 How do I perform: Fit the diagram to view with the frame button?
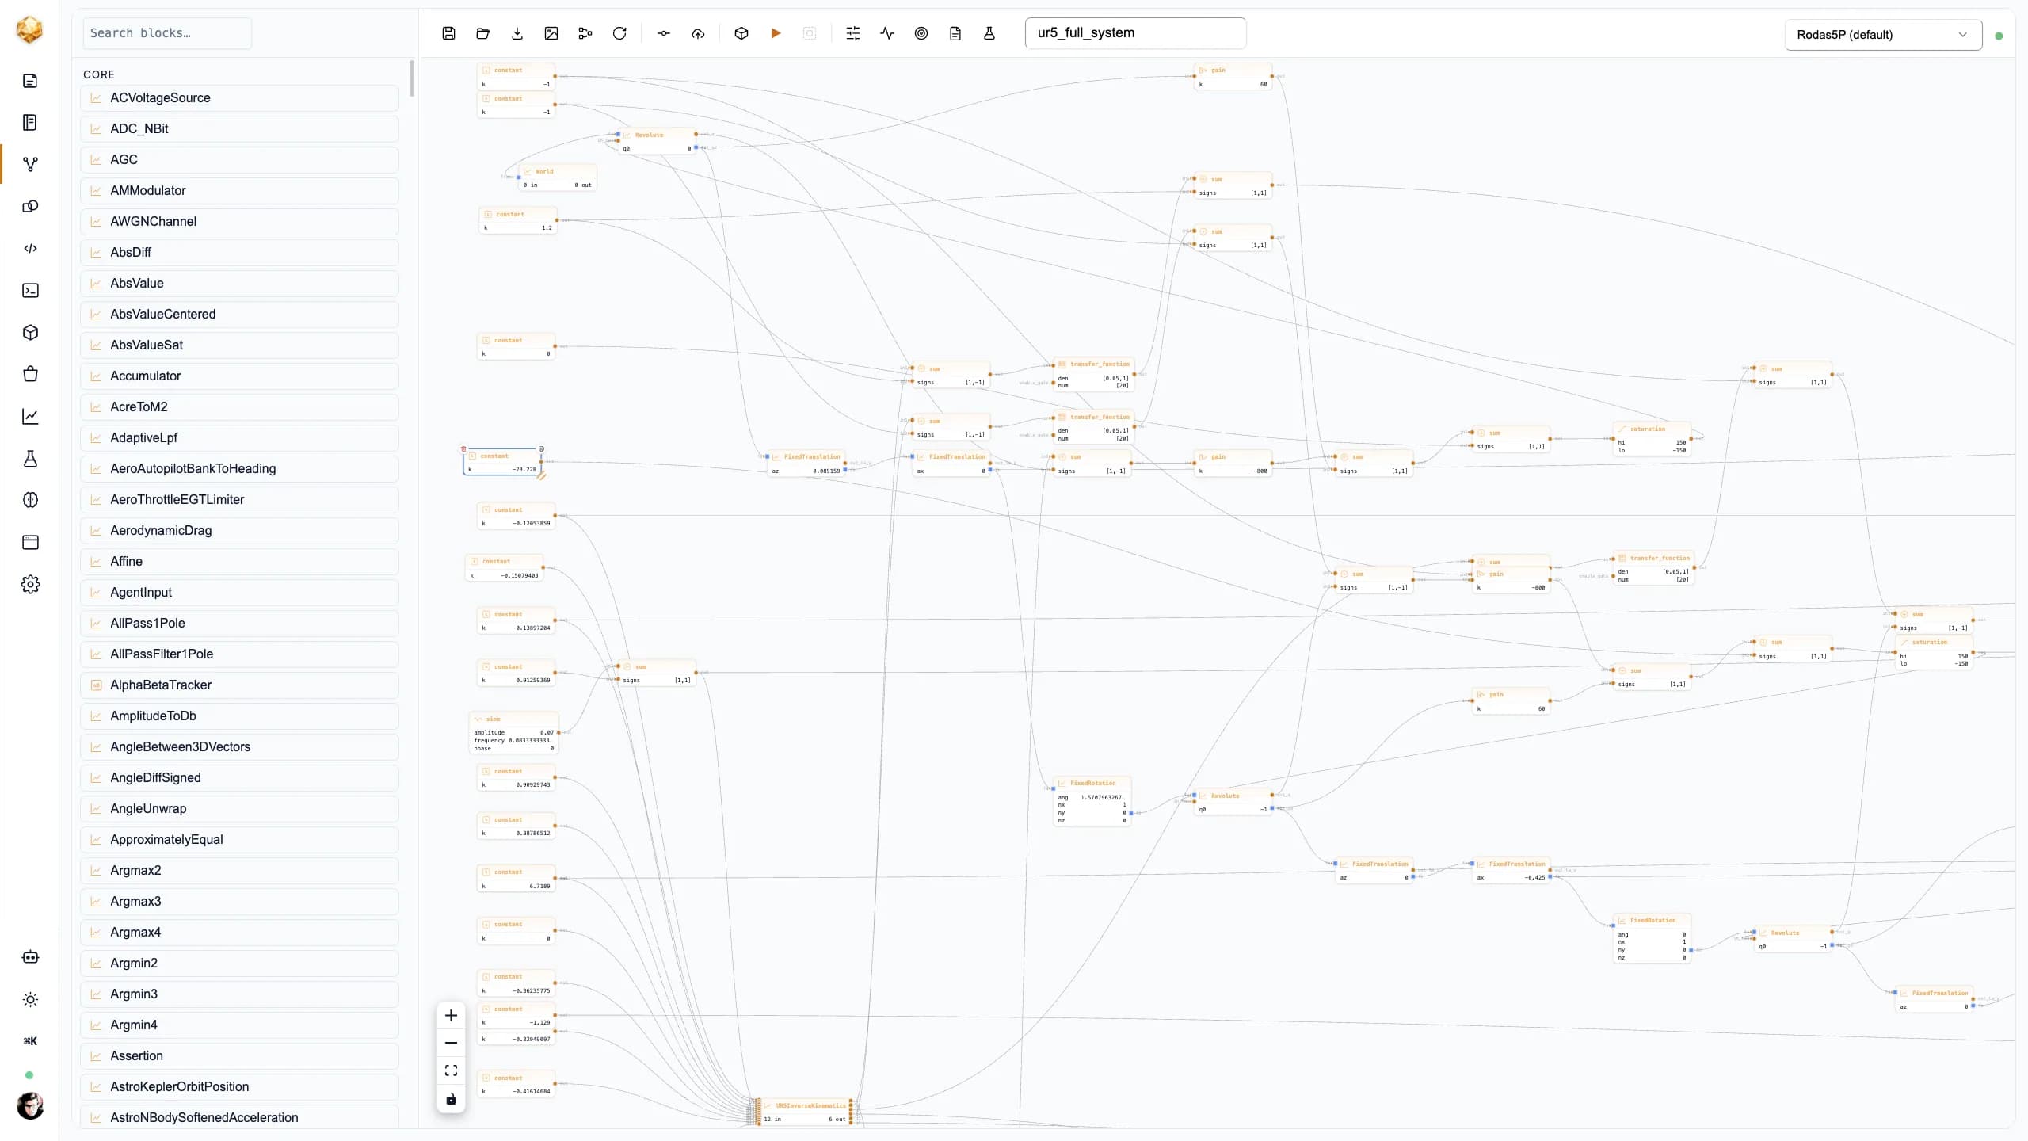pyautogui.click(x=451, y=1070)
